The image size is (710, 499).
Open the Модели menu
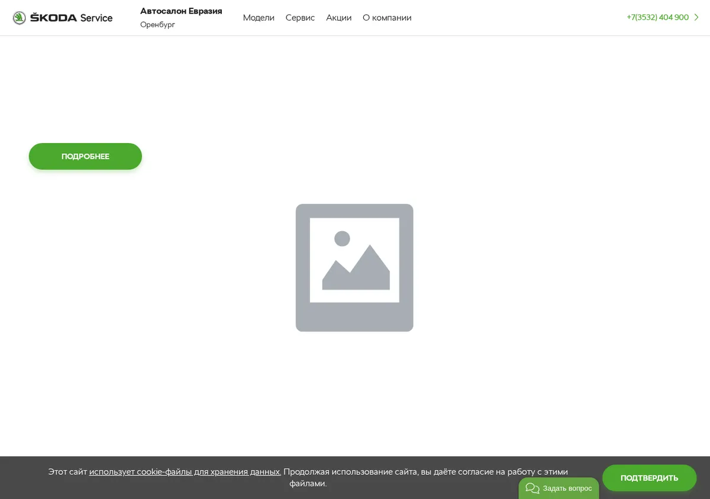[x=259, y=18]
